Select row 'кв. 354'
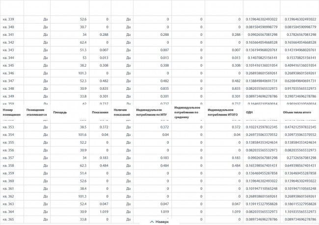Viewport: 319px width, 225px height. pos(159,135)
